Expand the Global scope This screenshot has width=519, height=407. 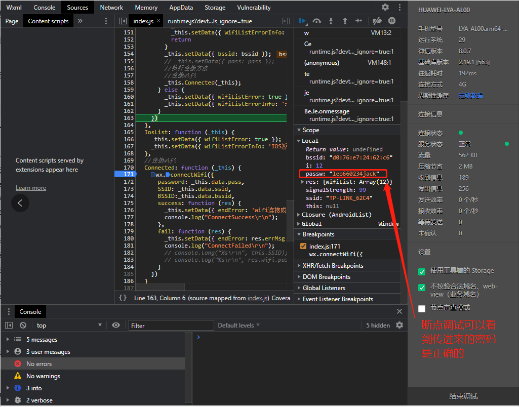point(299,224)
